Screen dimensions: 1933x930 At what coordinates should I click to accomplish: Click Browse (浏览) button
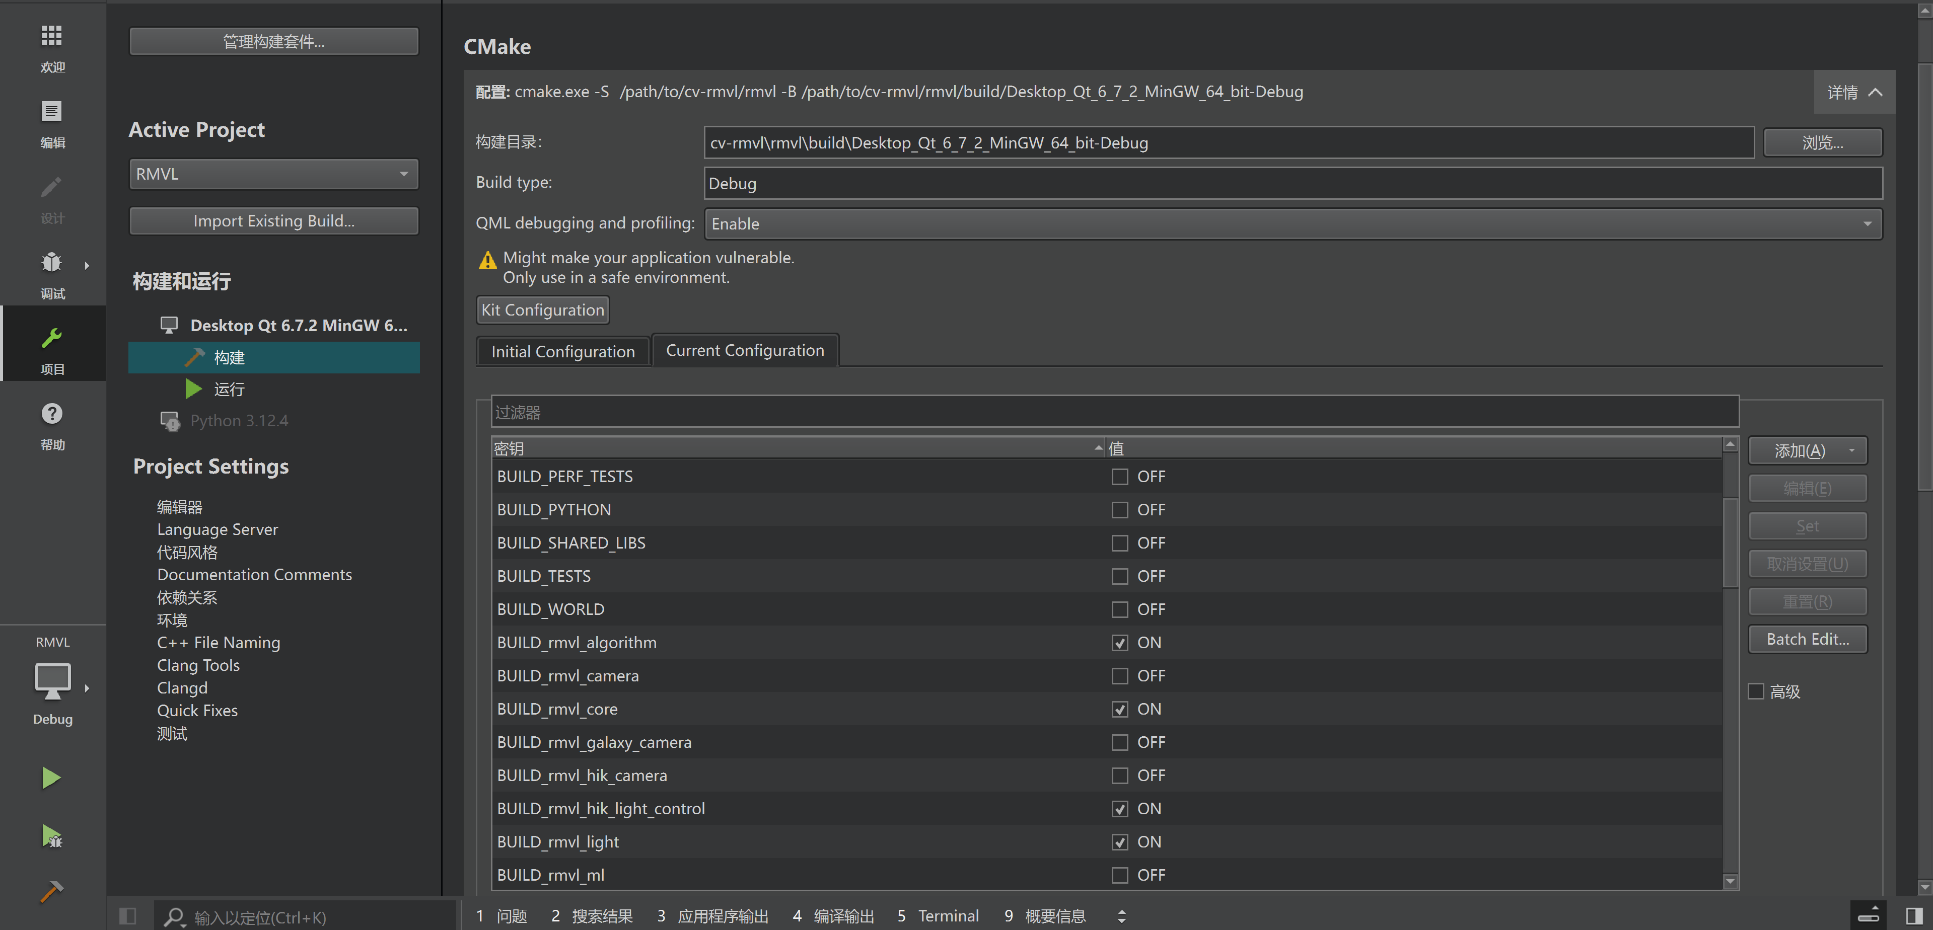pos(1822,142)
